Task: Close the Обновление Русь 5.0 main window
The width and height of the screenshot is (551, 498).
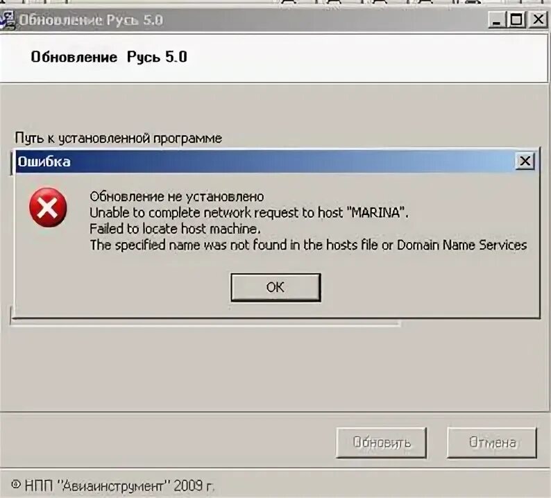Action: (538, 19)
